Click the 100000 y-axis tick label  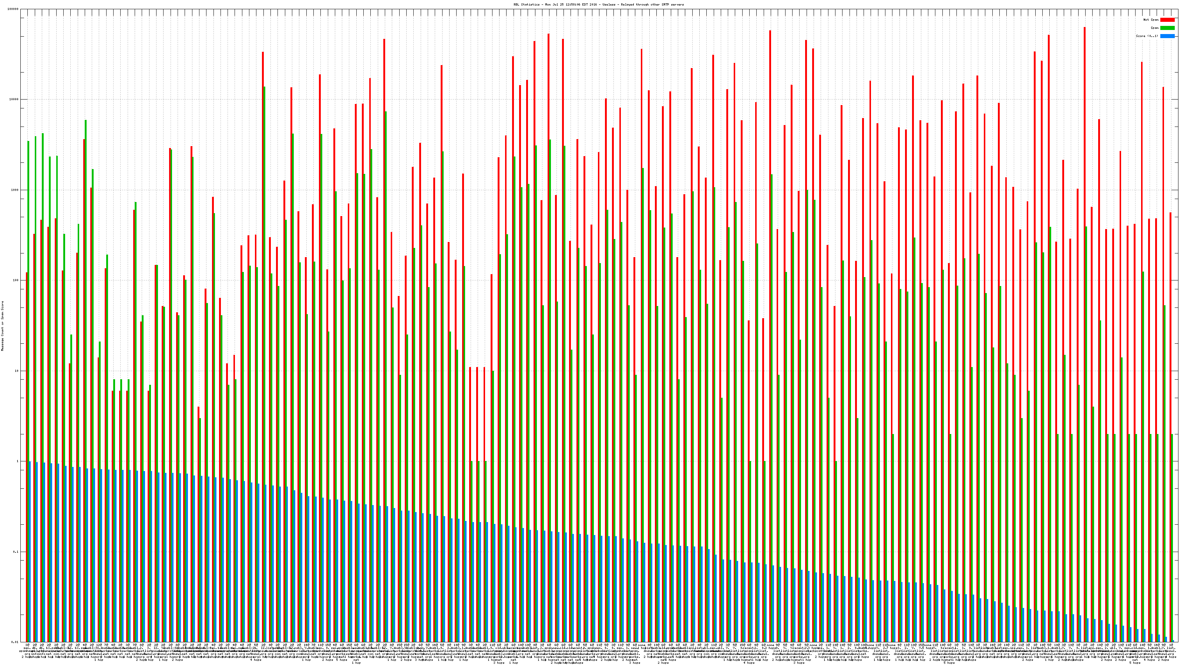[13, 9]
